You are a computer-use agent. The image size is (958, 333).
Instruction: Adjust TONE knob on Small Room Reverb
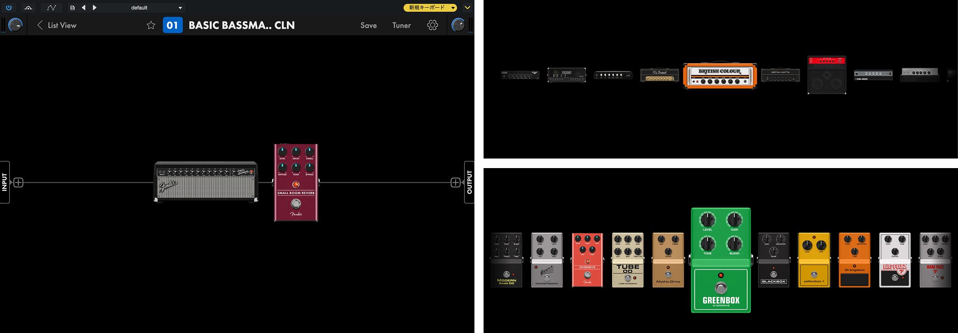[x=296, y=167]
